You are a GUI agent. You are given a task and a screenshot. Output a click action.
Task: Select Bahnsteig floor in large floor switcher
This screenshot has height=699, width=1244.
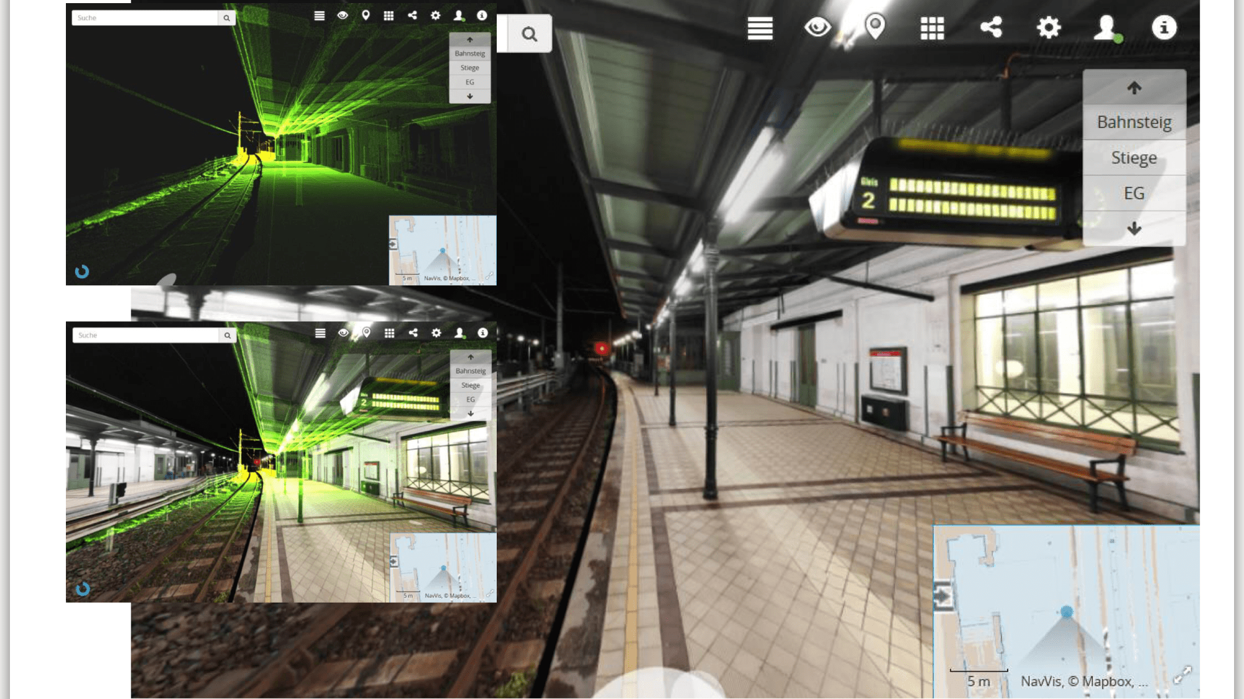click(1134, 122)
